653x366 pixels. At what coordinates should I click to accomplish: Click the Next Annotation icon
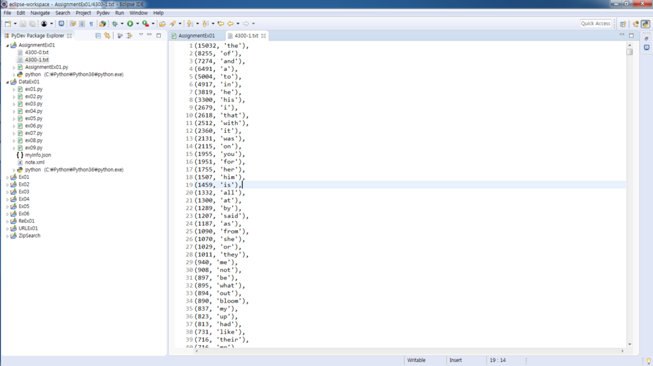(x=189, y=24)
